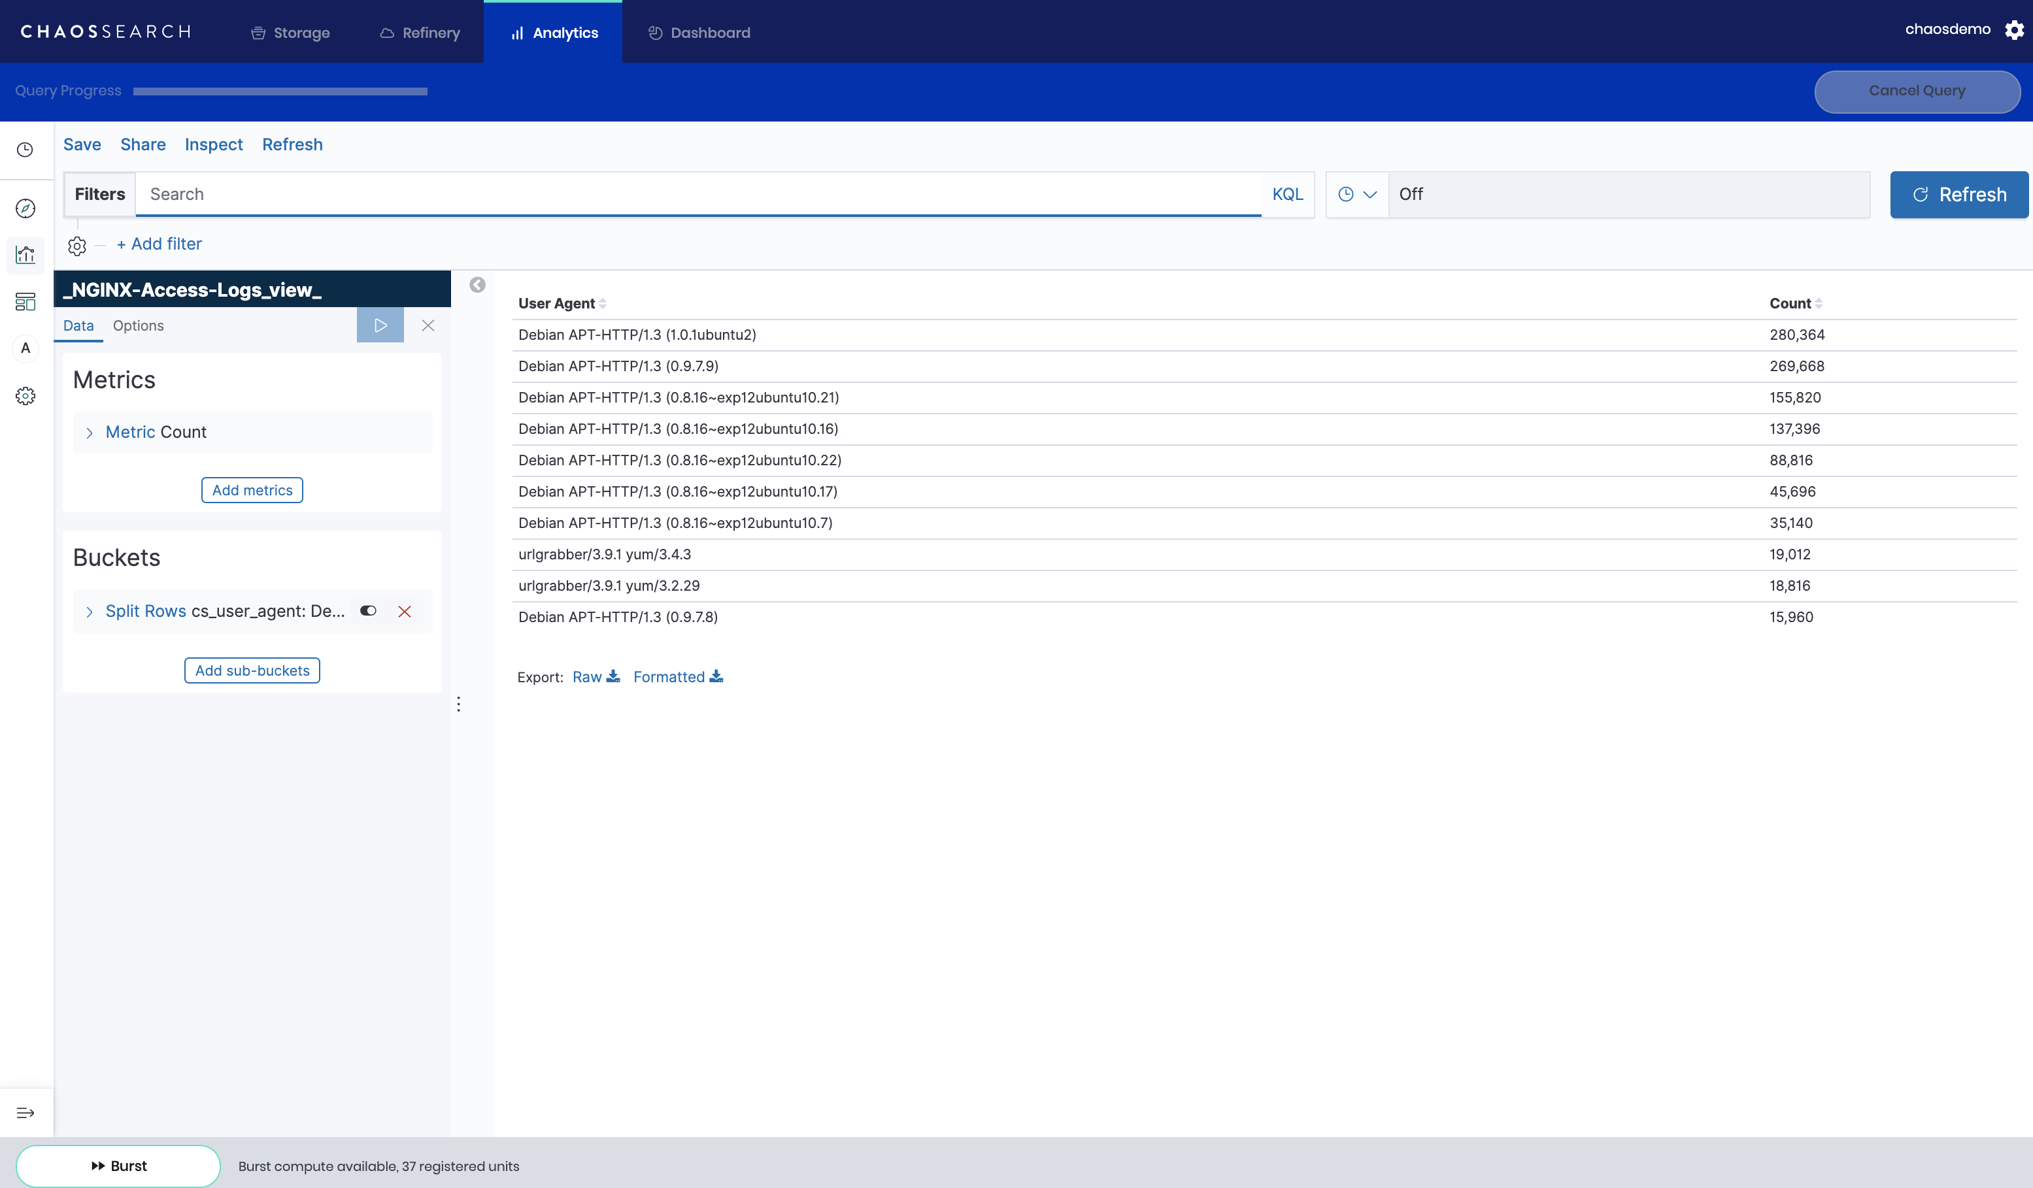Click the recently viewed clock icon
The height and width of the screenshot is (1188, 2033).
25,150
